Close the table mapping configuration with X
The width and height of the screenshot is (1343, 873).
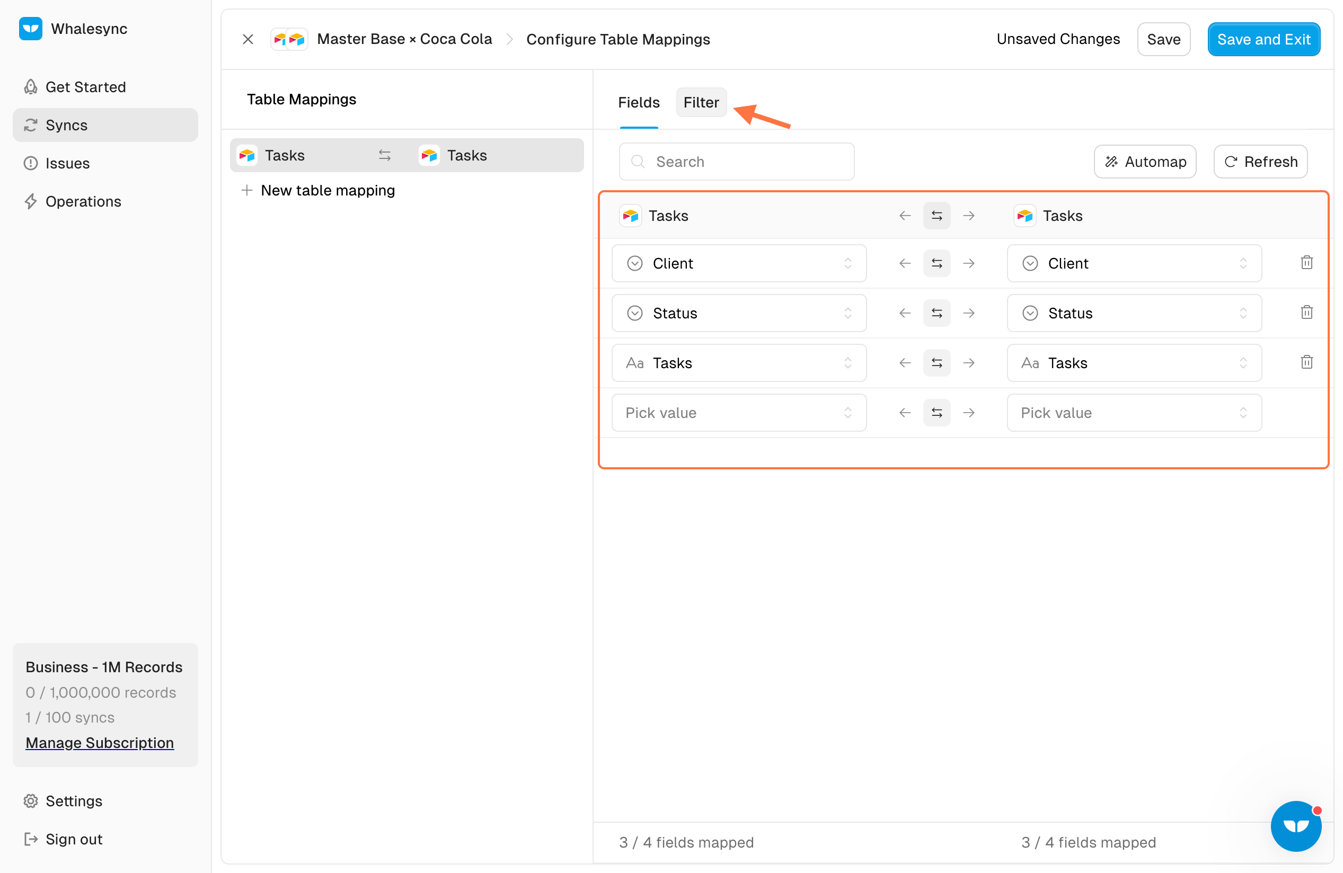tap(248, 39)
